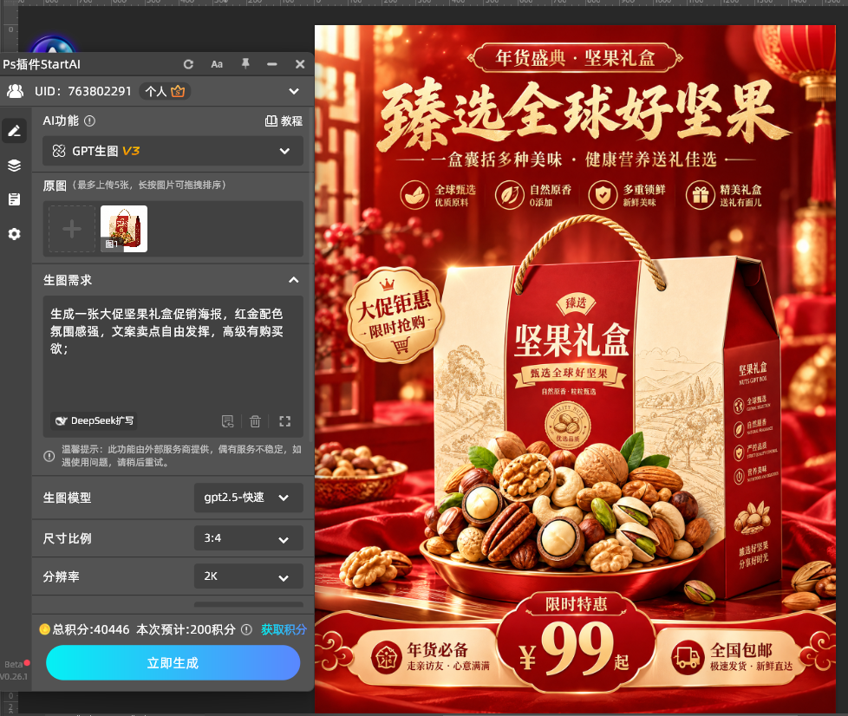Image resolution: width=848 pixels, height=716 pixels.
Task: Open the 分辨率 2K dropdown
Action: [x=248, y=576]
